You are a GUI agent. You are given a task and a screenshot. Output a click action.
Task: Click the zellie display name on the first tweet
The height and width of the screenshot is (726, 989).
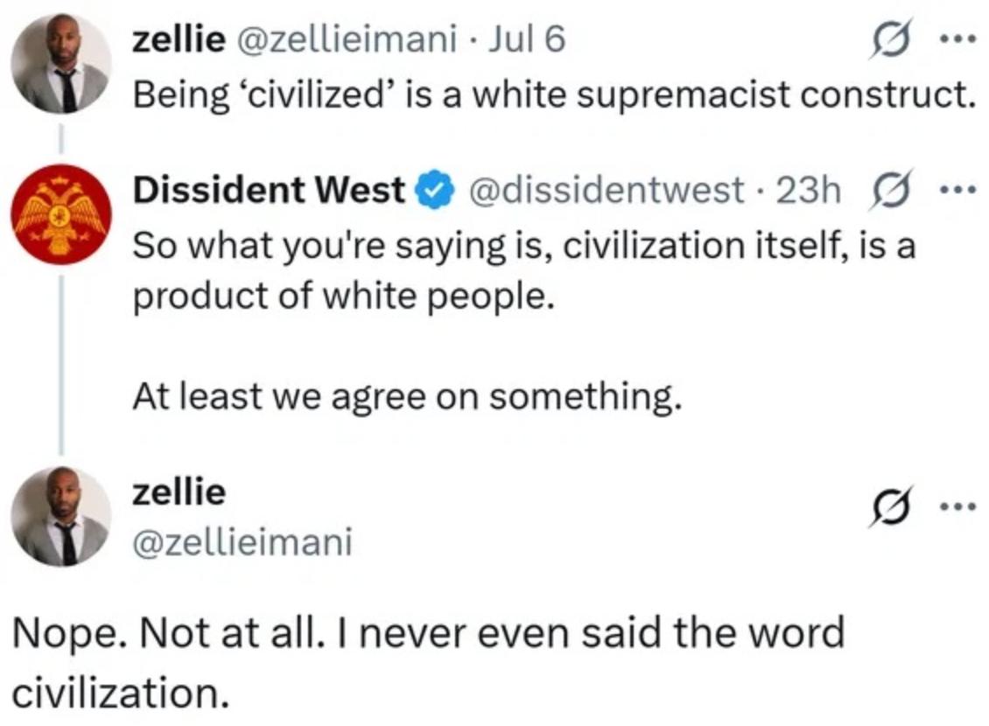178,40
